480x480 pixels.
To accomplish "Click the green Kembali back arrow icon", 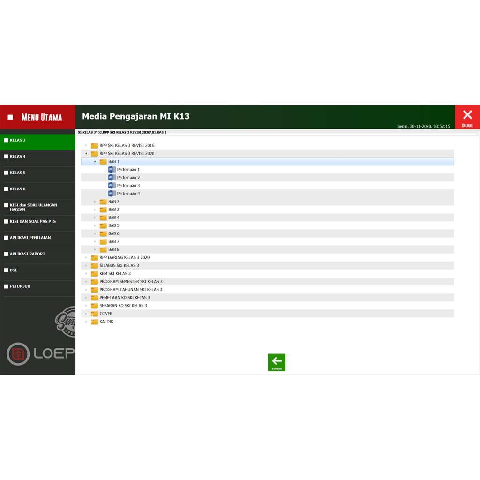I will point(277,361).
